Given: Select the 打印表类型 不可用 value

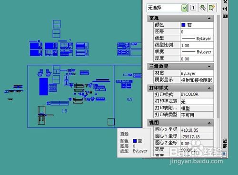Looking at the screenshot, I should coord(197,115).
